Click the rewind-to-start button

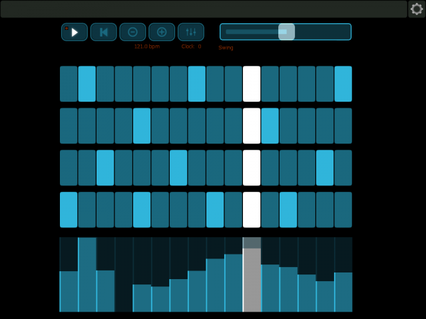pos(103,32)
